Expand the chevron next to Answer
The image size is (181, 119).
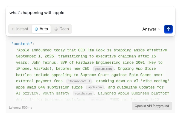[159, 29]
